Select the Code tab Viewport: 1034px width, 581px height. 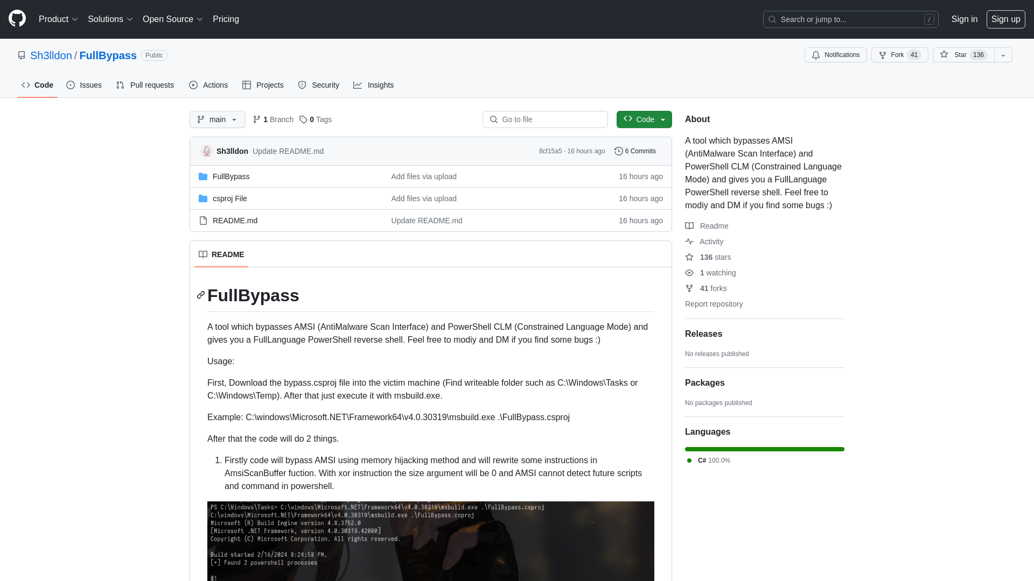37,85
